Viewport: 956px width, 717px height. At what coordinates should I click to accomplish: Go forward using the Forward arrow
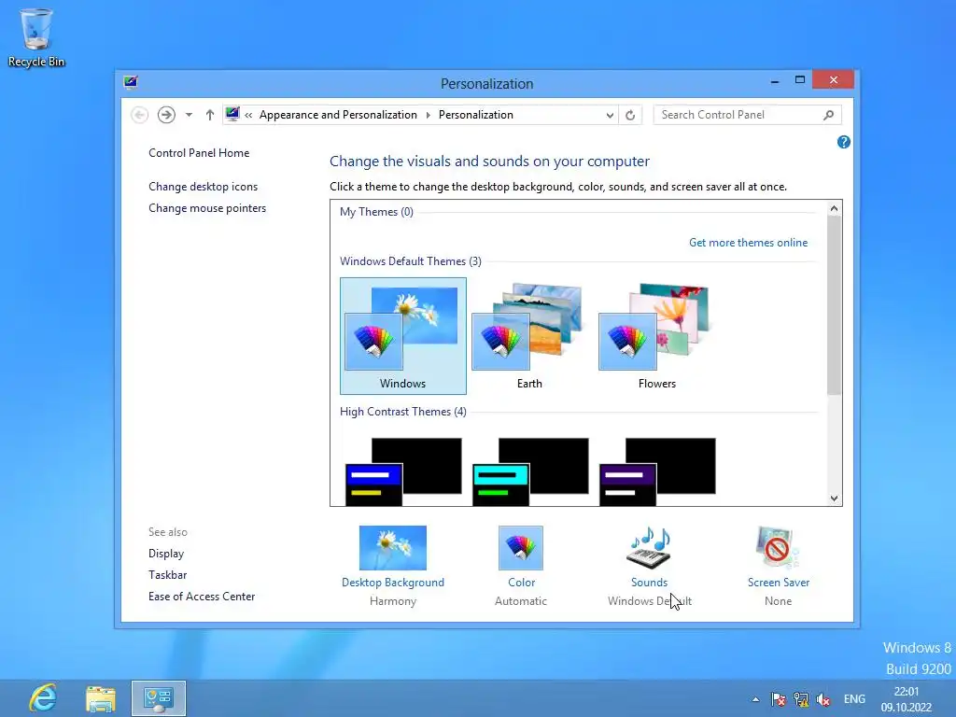tap(166, 115)
